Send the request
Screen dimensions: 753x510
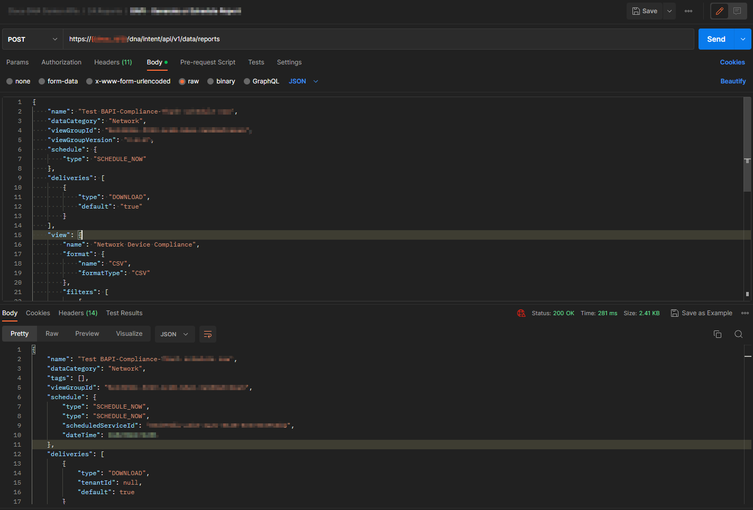click(x=716, y=39)
